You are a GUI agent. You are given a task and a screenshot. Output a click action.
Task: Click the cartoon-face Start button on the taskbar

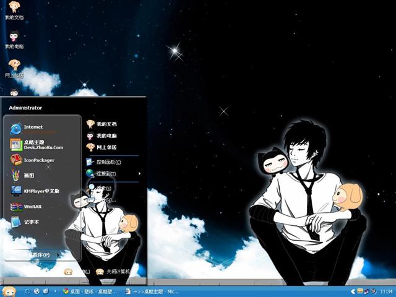coord(9,291)
